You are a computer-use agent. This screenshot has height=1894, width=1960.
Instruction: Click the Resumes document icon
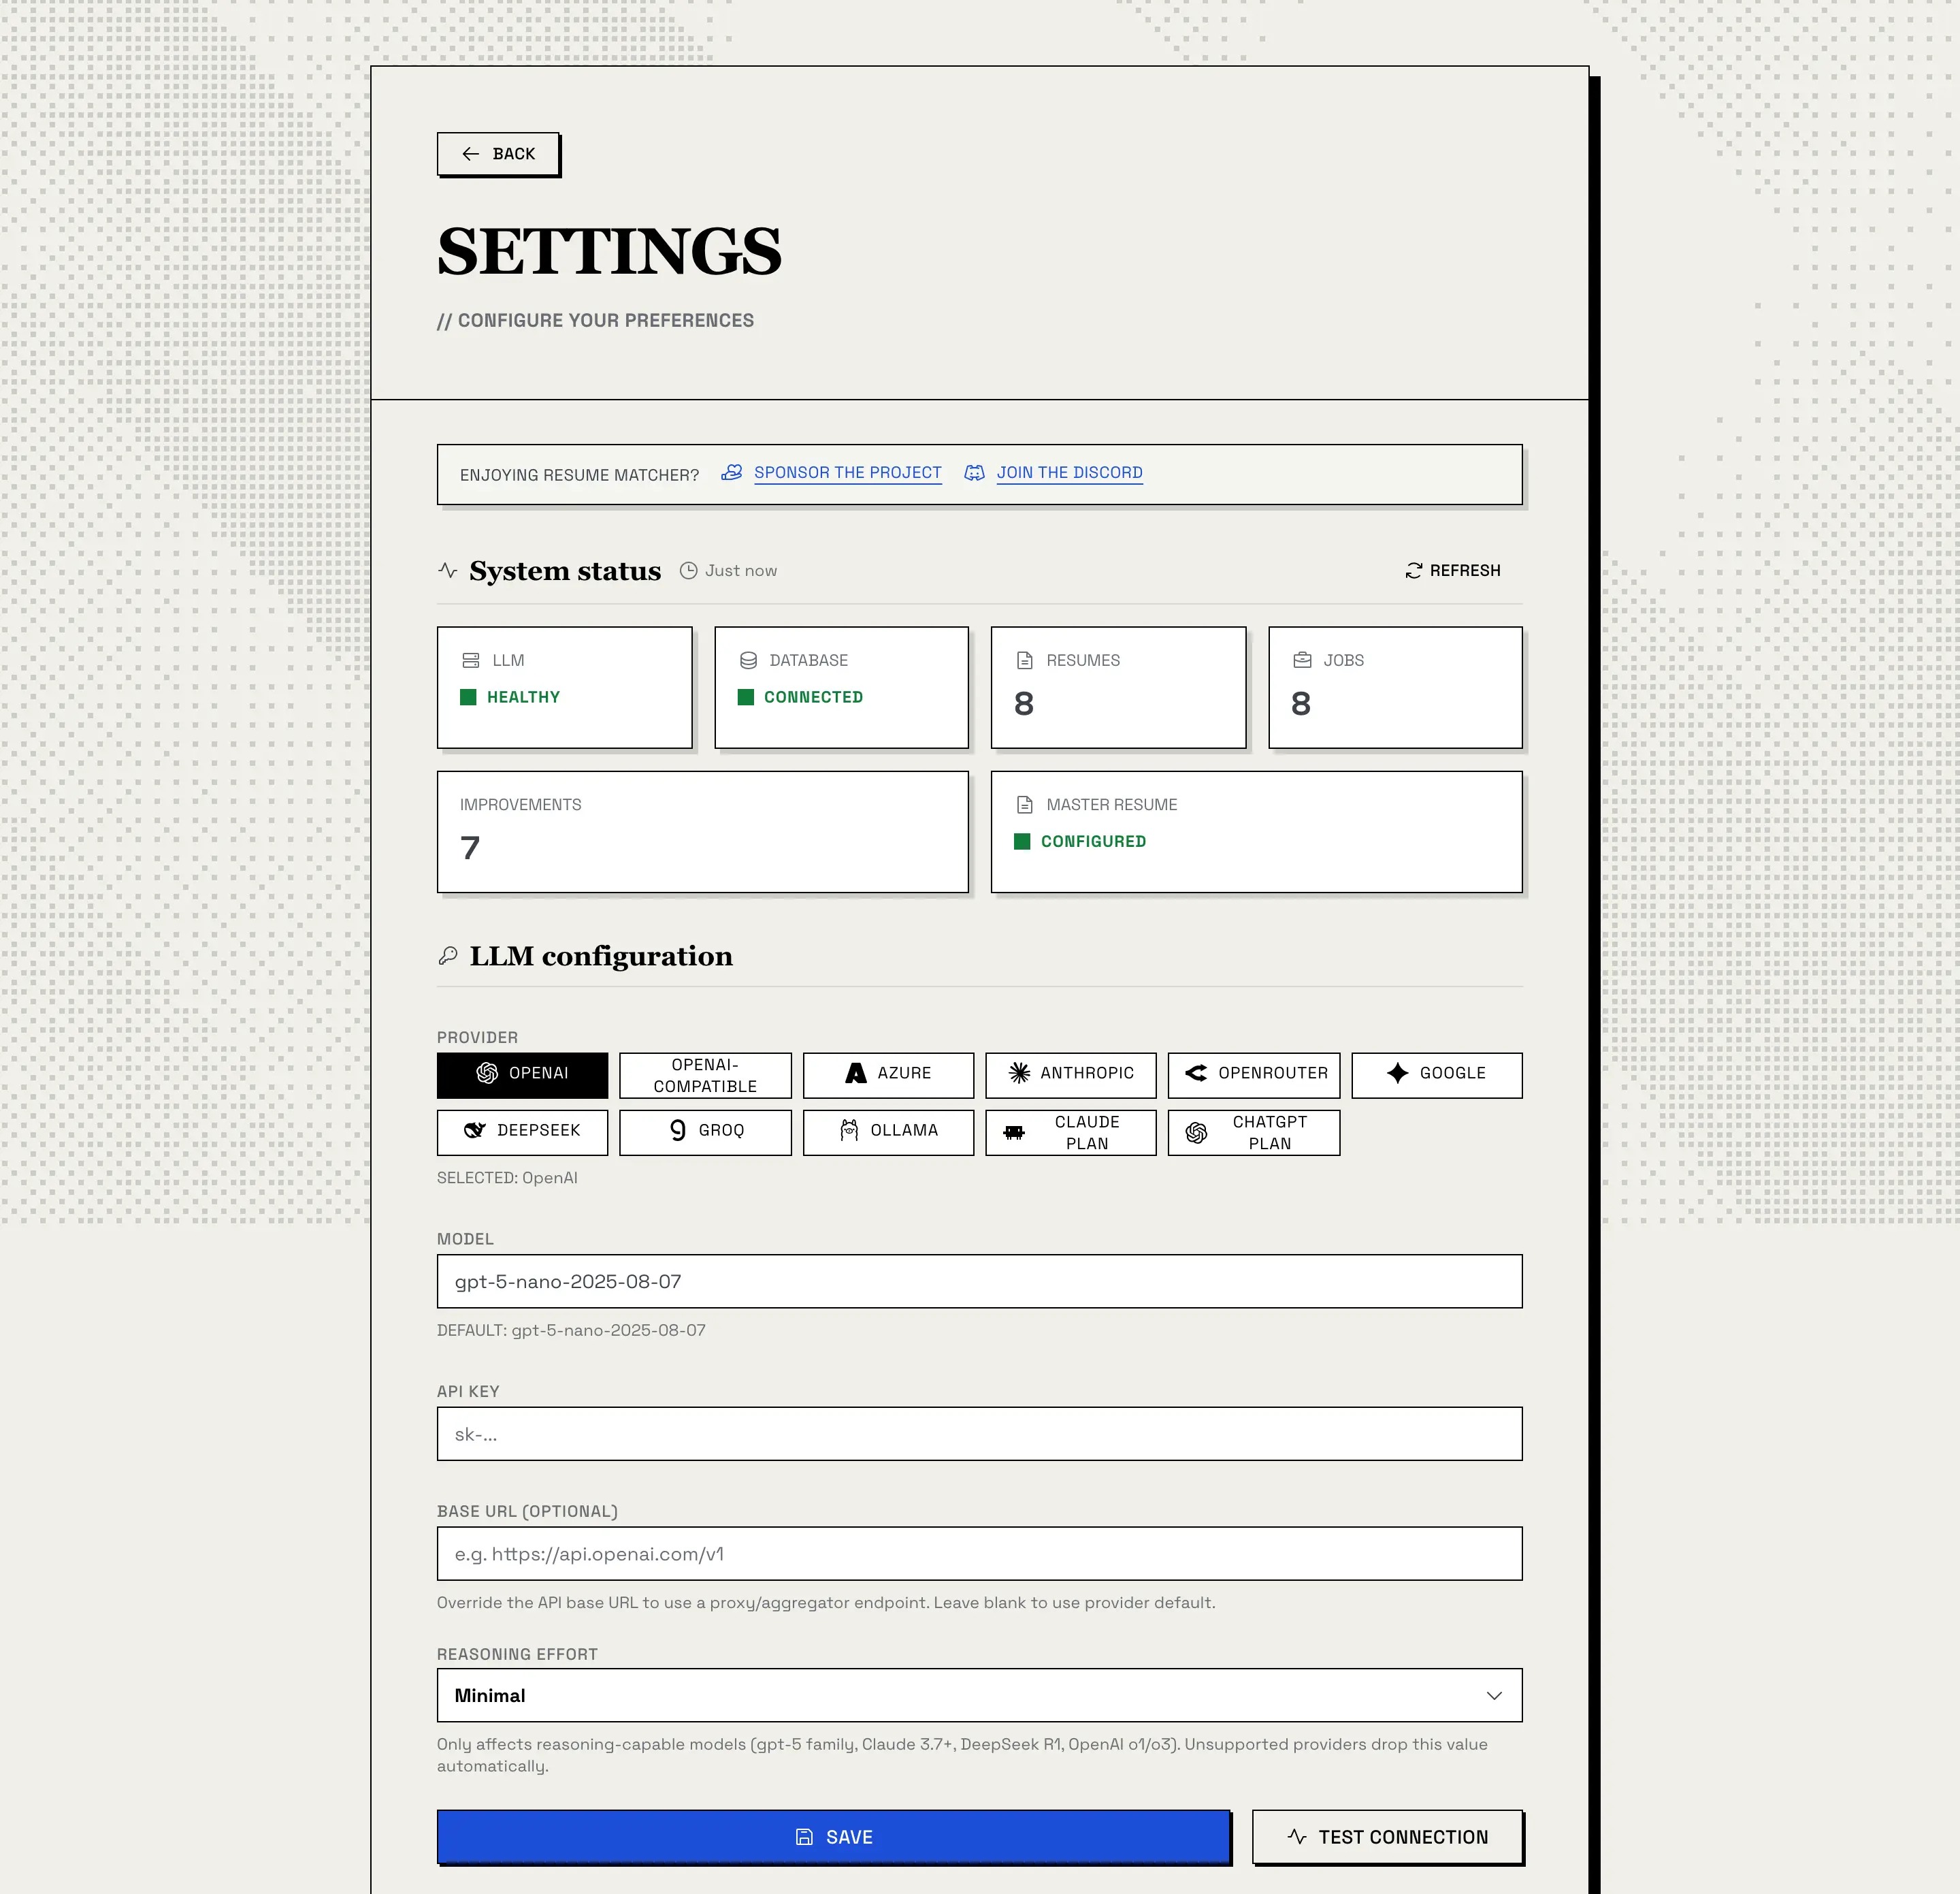[1025, 660]
